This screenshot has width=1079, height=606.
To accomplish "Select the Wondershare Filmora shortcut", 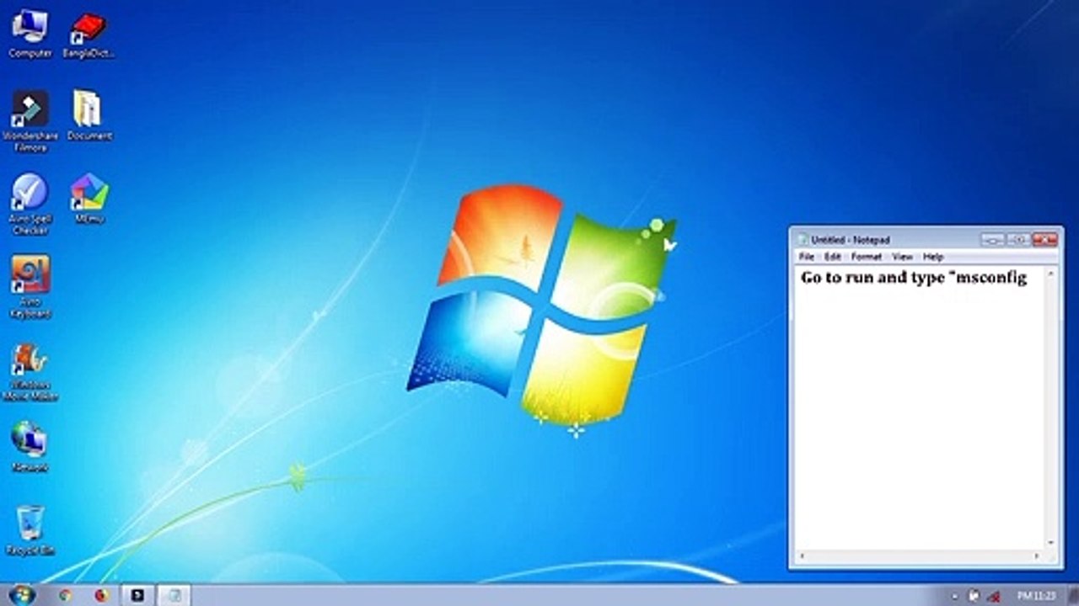I will 30,122.
